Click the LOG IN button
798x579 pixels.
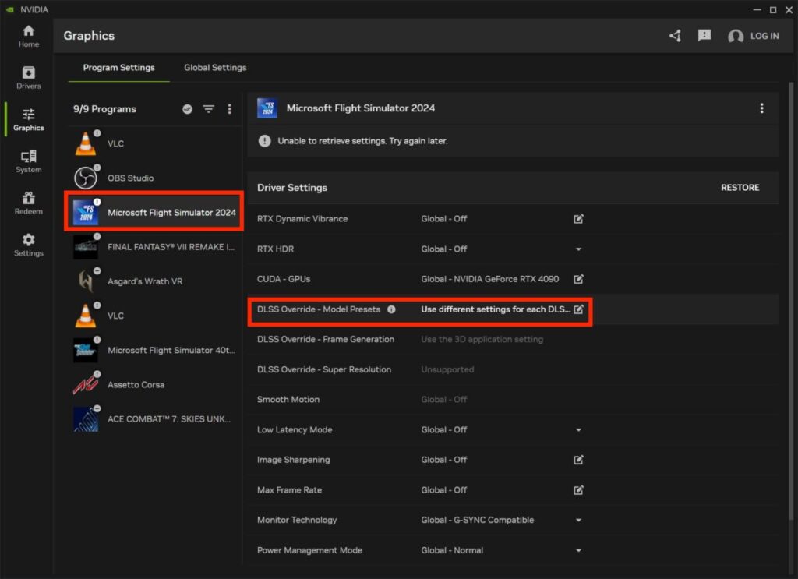pyautogui.click(x=754, y=36)
